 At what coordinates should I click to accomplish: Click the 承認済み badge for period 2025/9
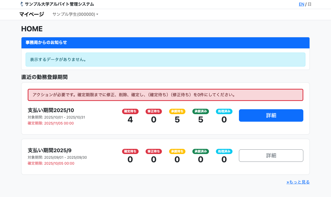pyautogui.click(x=200, y=151)
